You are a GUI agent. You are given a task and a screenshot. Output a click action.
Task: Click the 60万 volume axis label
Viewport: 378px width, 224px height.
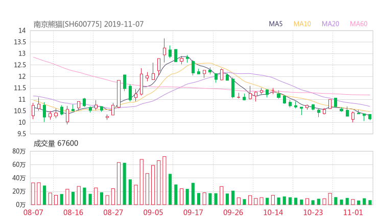[x=19, y=164]
